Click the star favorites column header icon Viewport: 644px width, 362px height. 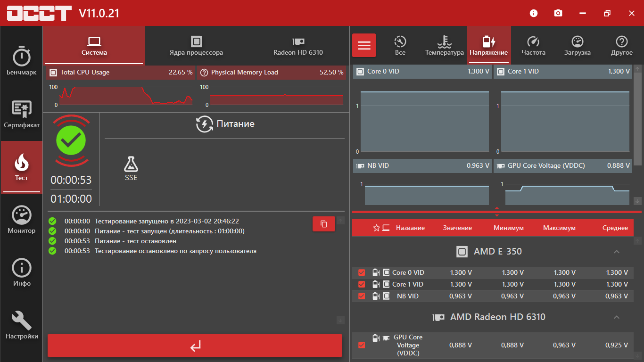point(376,228)
